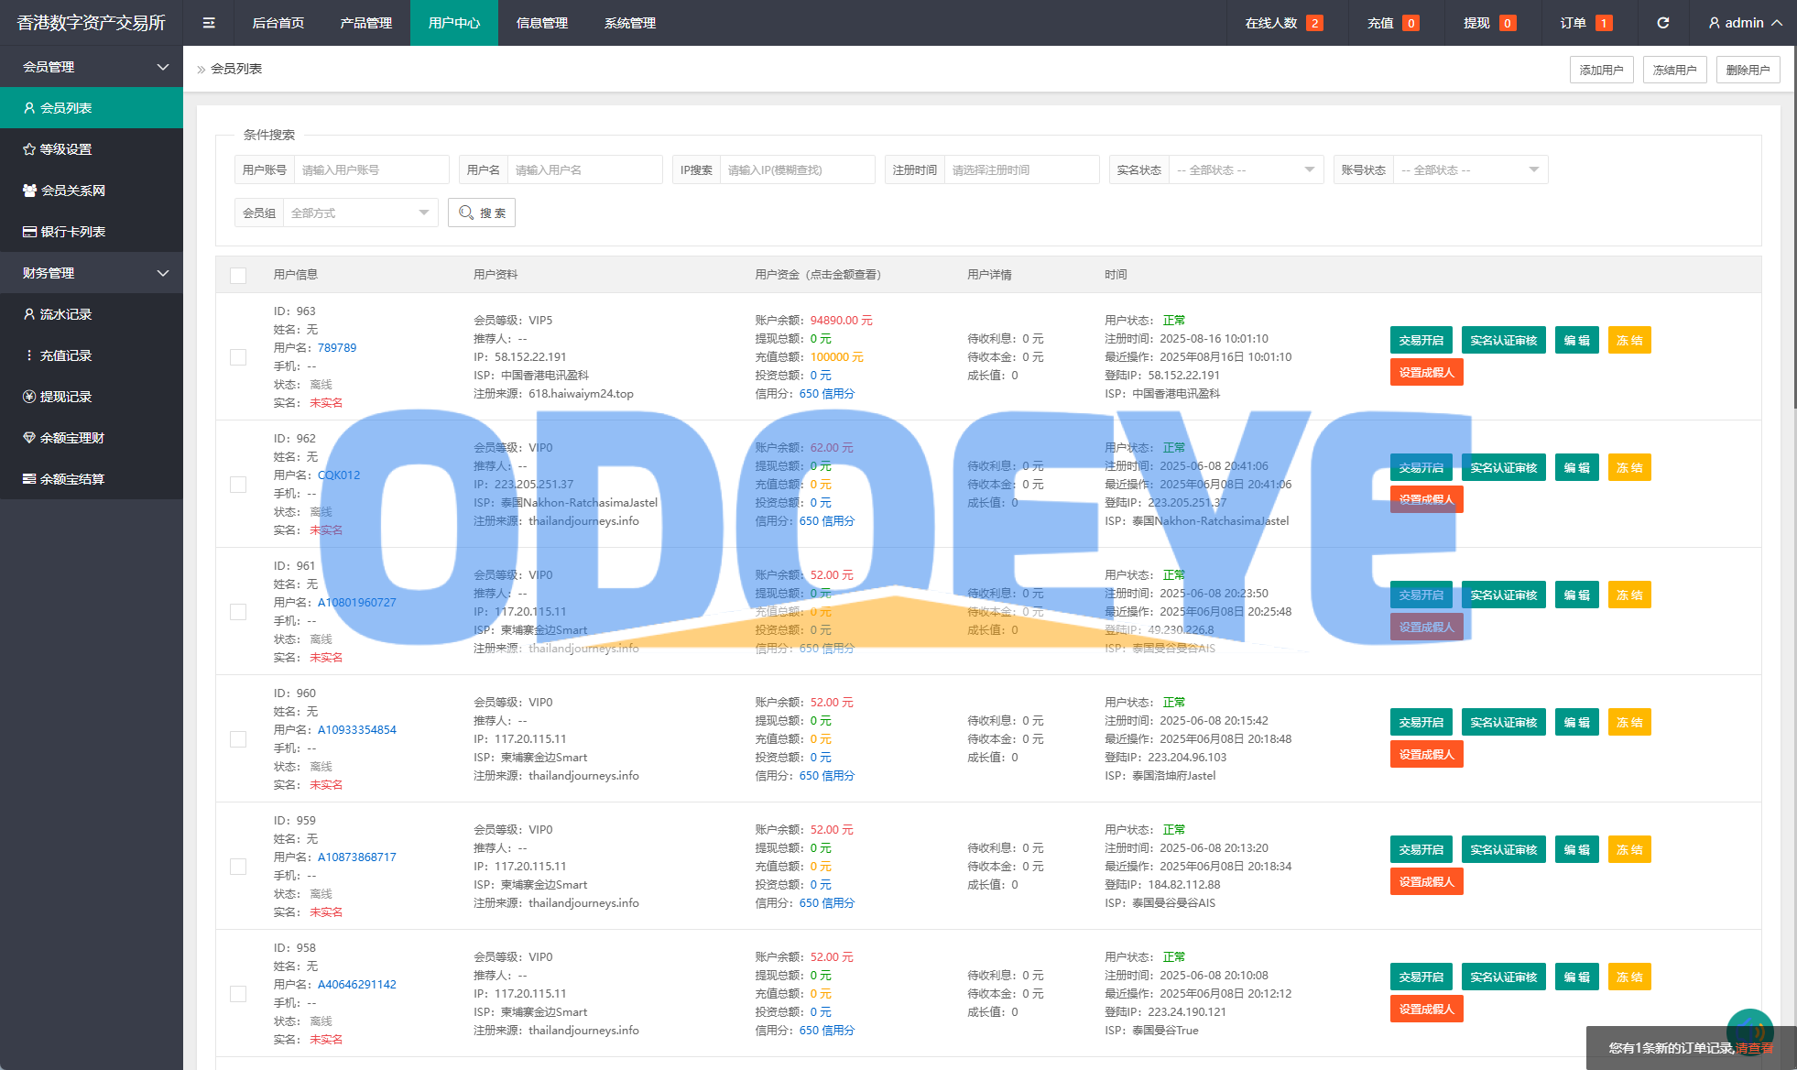
Task: Collapse the 会员管理 sidebar section
Action: pos(92,67)
